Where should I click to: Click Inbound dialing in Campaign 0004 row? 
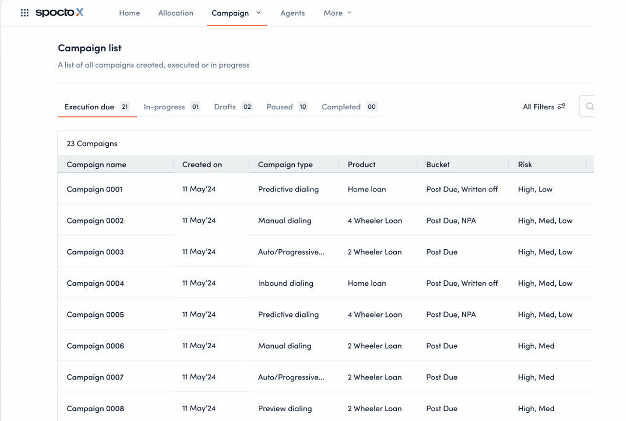click(x=286, y=283)
